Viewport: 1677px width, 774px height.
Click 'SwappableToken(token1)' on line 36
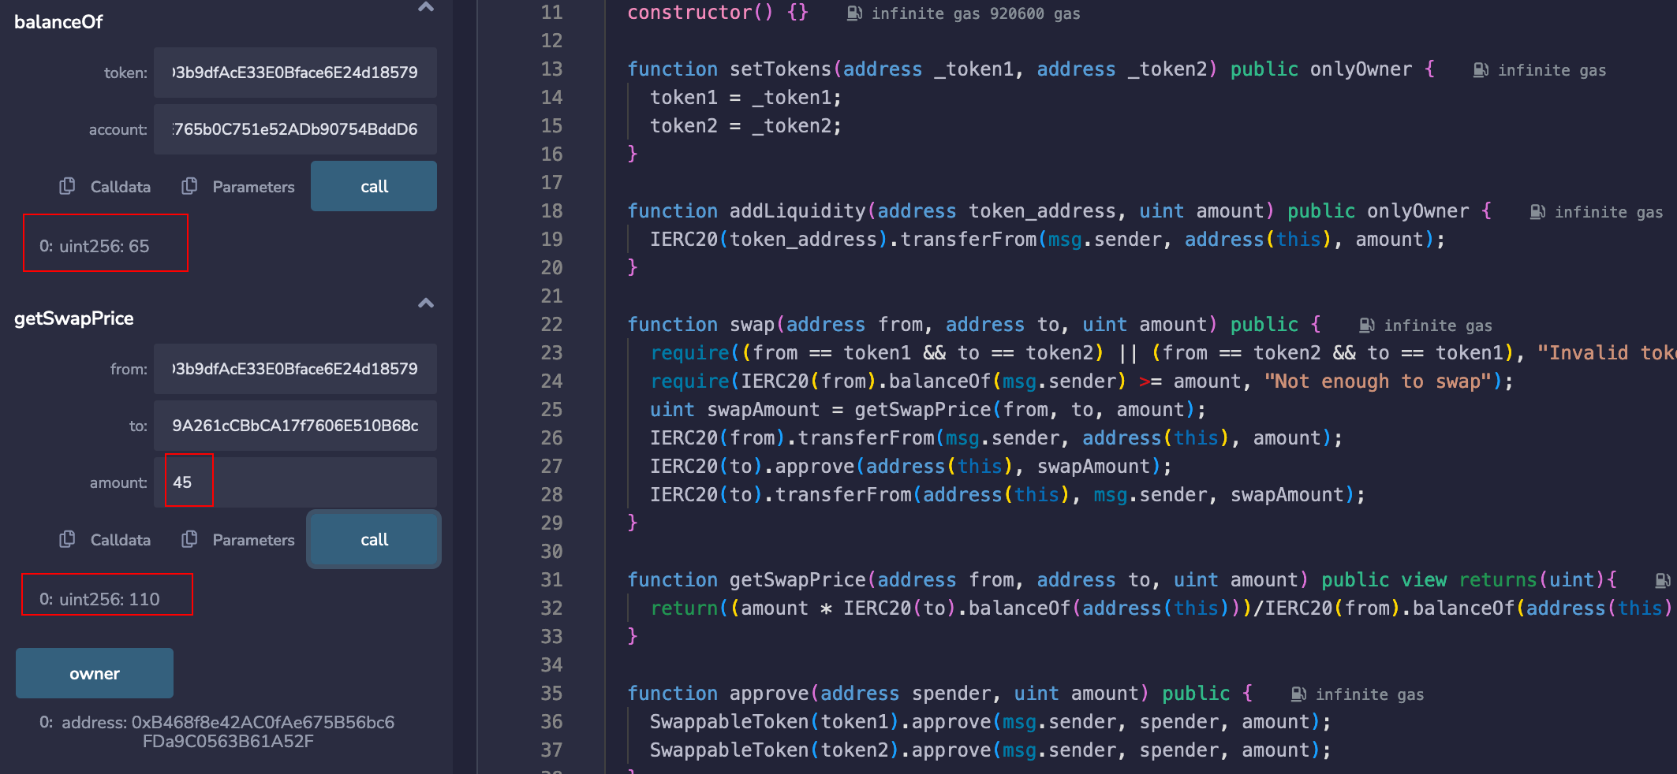(x=775, y=722)
